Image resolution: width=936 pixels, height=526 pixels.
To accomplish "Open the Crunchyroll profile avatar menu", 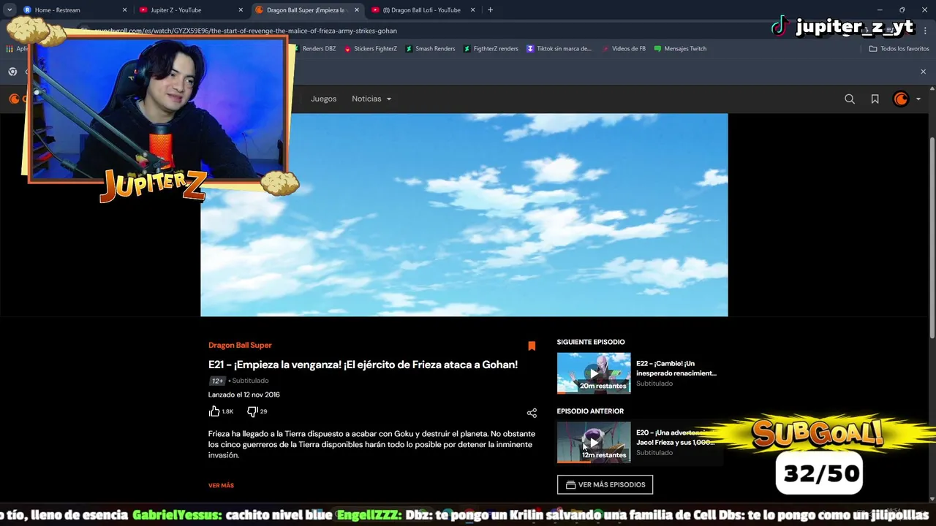I will pyautogui.click(x=906, y=99).
